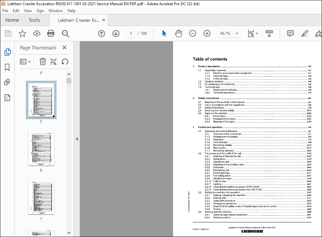Open Technical description entry 1.4.2

pyautogui.click(x=258, y=93)
